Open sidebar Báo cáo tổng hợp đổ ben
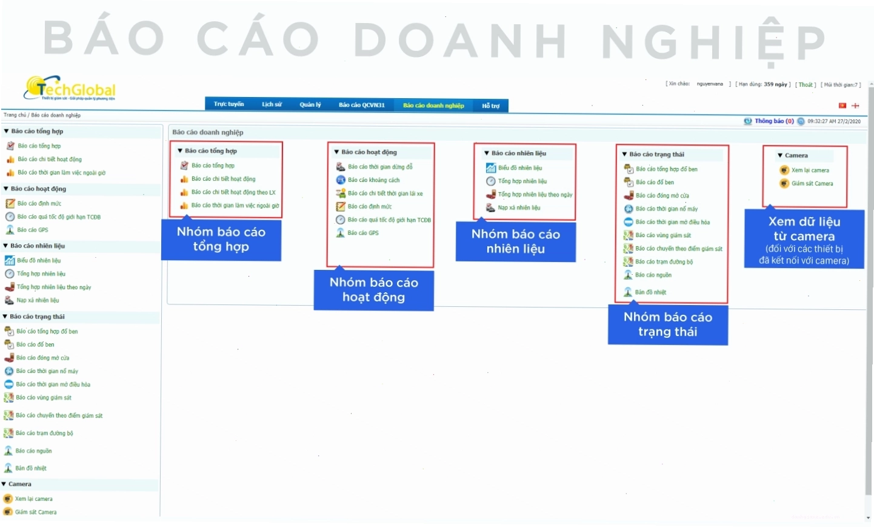874x527 pixels. point(47,332)
